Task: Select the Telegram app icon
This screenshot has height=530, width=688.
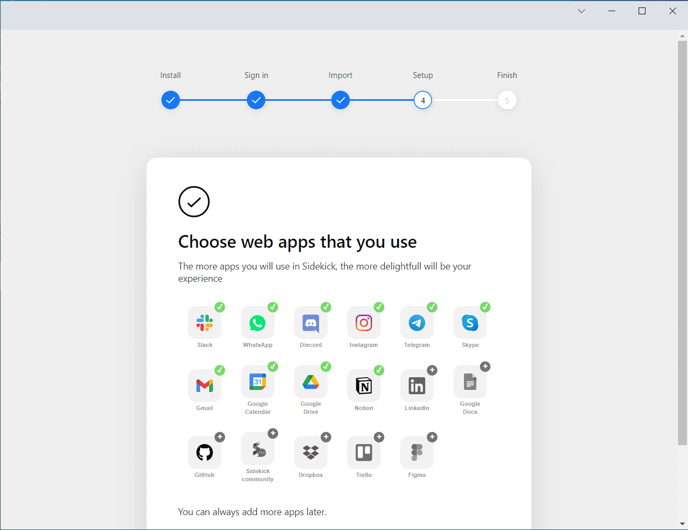Action: click(x=417, y=323)
